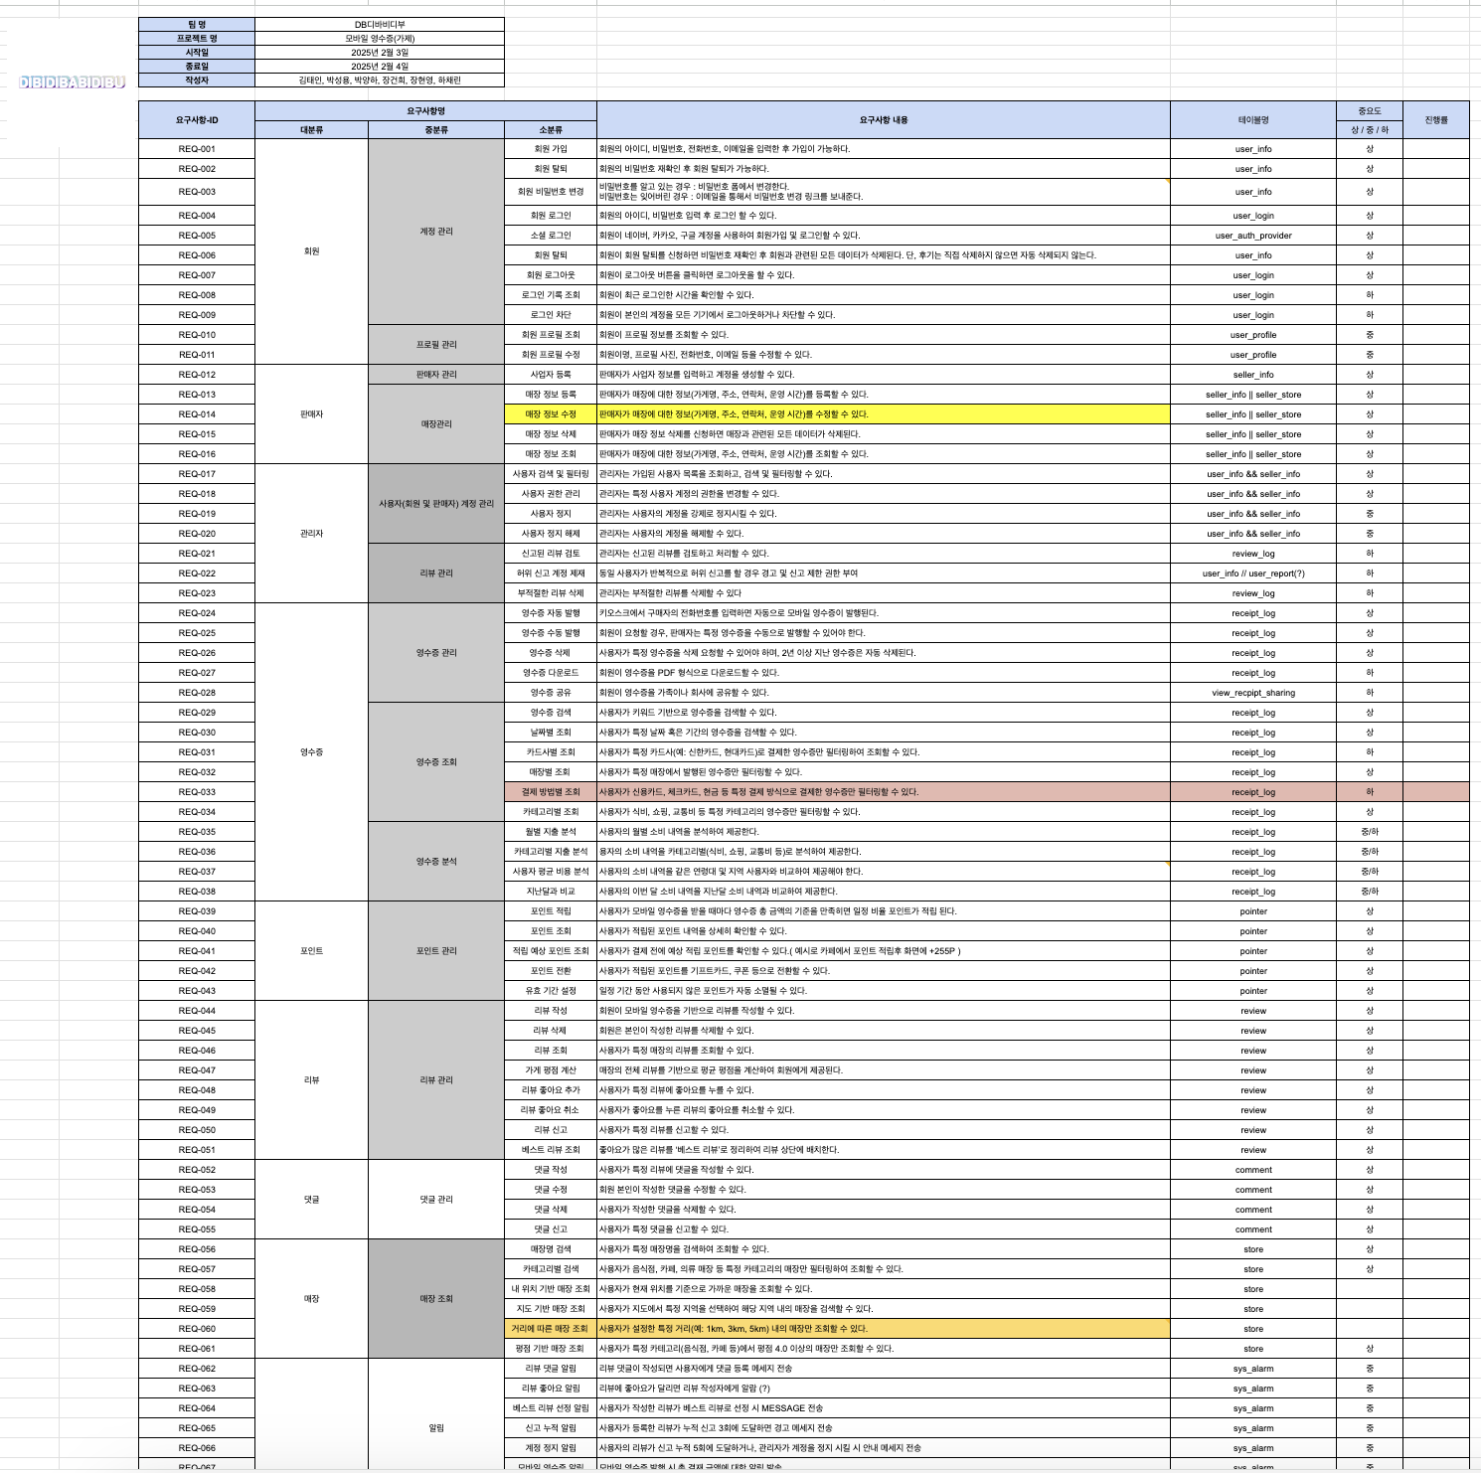Select the '포인트 관리' merged cell

(x=436, y=951)
